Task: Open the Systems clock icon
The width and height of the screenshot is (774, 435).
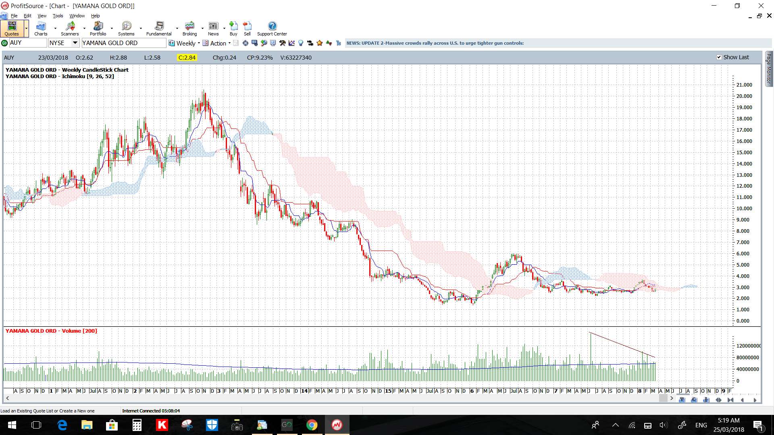Action: tap(126, 28)
